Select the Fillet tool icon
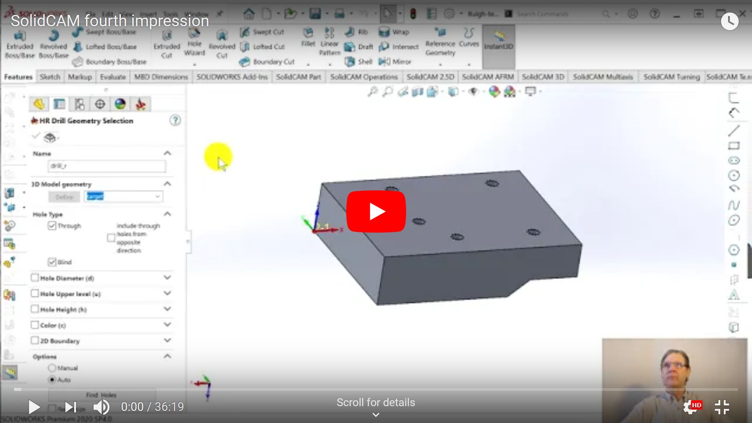The height and width of the screenshot is (423, 752). [308, 33]
